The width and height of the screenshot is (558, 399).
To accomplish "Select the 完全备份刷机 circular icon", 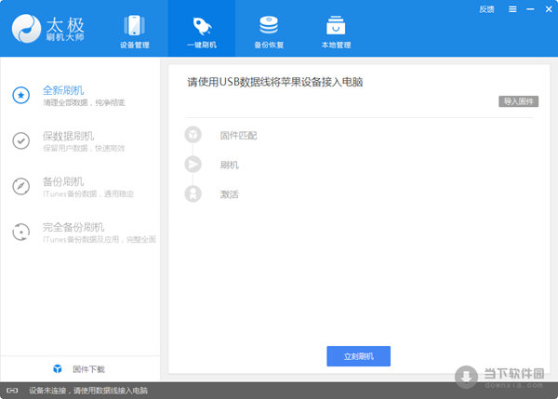I will tap(21, 232).
